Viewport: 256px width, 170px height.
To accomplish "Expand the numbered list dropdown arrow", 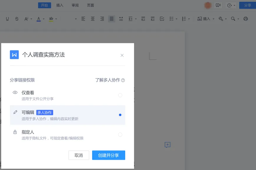I will [189, 19].
